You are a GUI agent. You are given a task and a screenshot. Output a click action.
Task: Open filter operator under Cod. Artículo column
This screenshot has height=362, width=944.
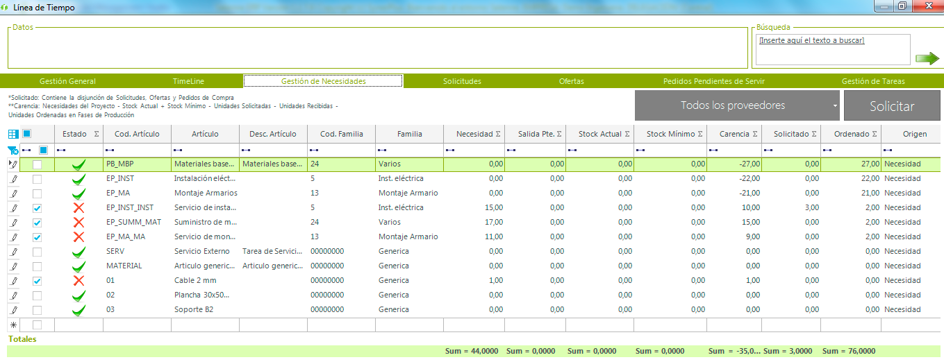pyautogui.click(x=110, y=150)
